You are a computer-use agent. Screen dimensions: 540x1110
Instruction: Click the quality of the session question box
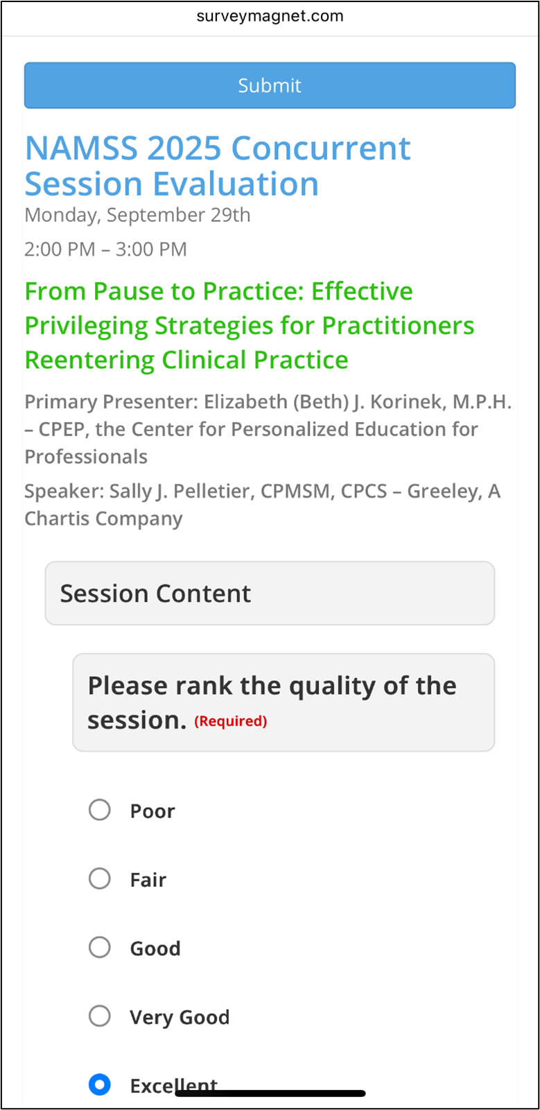(284, 702)
